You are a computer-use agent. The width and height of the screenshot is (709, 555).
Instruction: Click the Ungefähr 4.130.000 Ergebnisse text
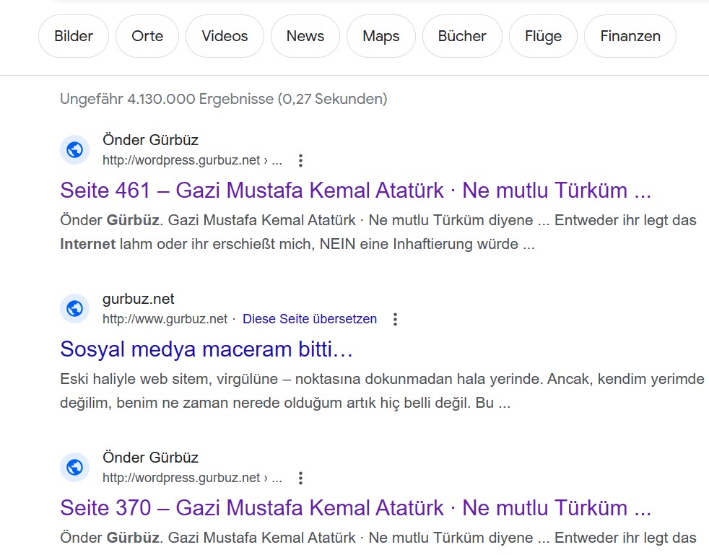point(224,99)
